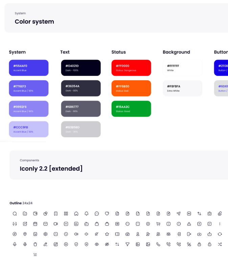Click the shield with checkmark icon
Viewport: 228px width, 259px height.
[76, 244]
